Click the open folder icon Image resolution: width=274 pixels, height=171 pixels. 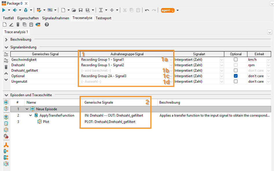point(74,10)
